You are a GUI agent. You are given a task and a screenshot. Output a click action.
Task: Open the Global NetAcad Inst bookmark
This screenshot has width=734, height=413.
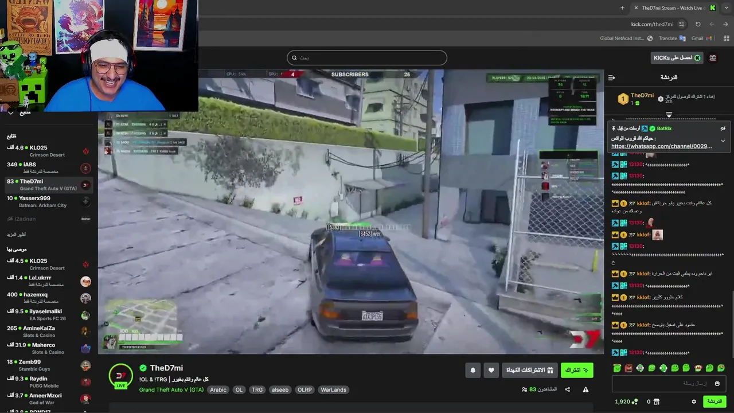click(626, 38)
